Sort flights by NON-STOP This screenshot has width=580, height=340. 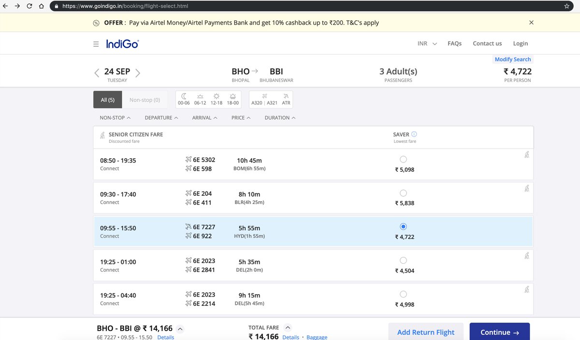pyautogui.click(x=115, y=118)
